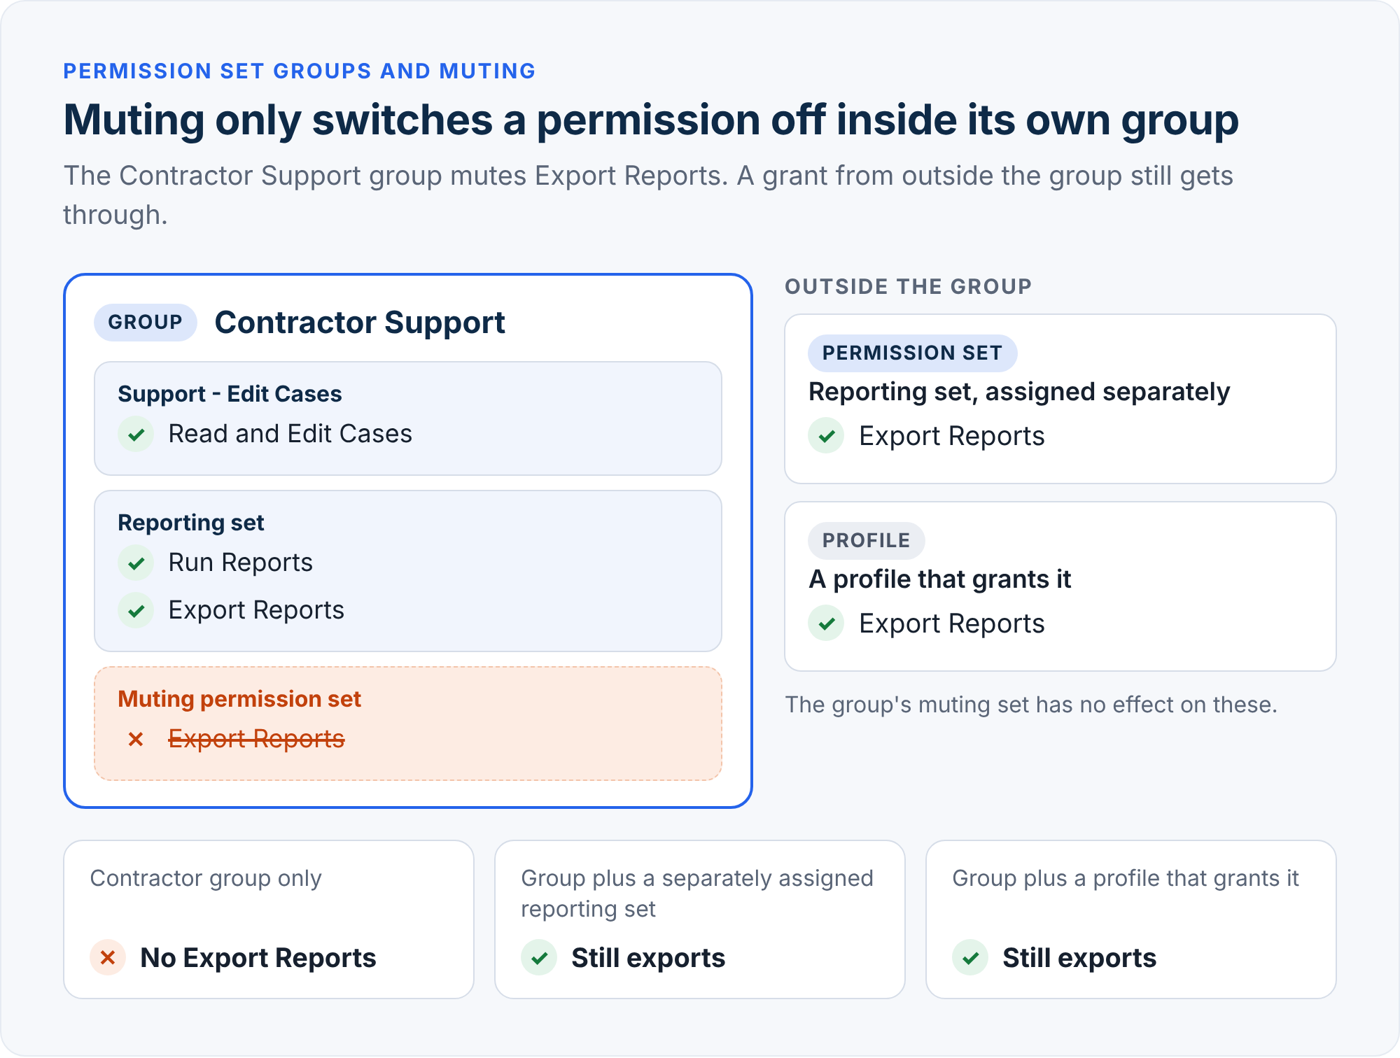Click the Group plus a profile that grants it label
This screenshot has width=1400, height=1058.
pyautogui.click(x=1126, y=878)
